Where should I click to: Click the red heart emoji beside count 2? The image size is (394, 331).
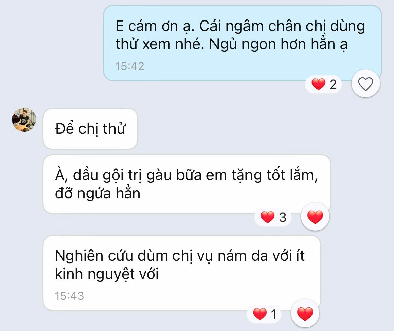click(318, 84)
